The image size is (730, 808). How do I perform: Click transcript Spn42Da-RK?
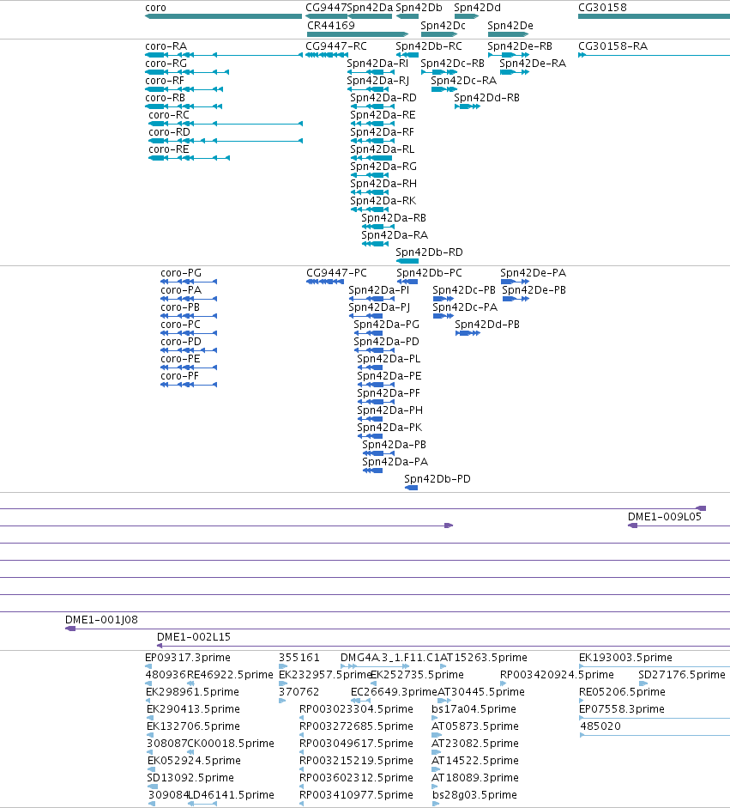tap(370, 210)
